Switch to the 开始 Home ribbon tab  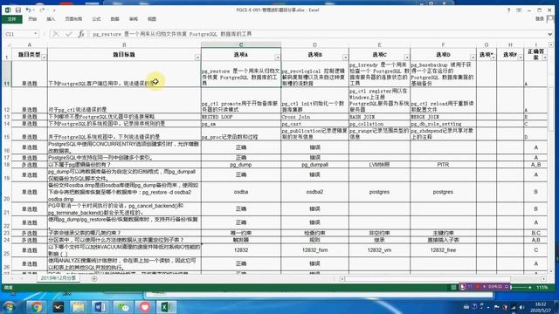(x=32, y=19)
